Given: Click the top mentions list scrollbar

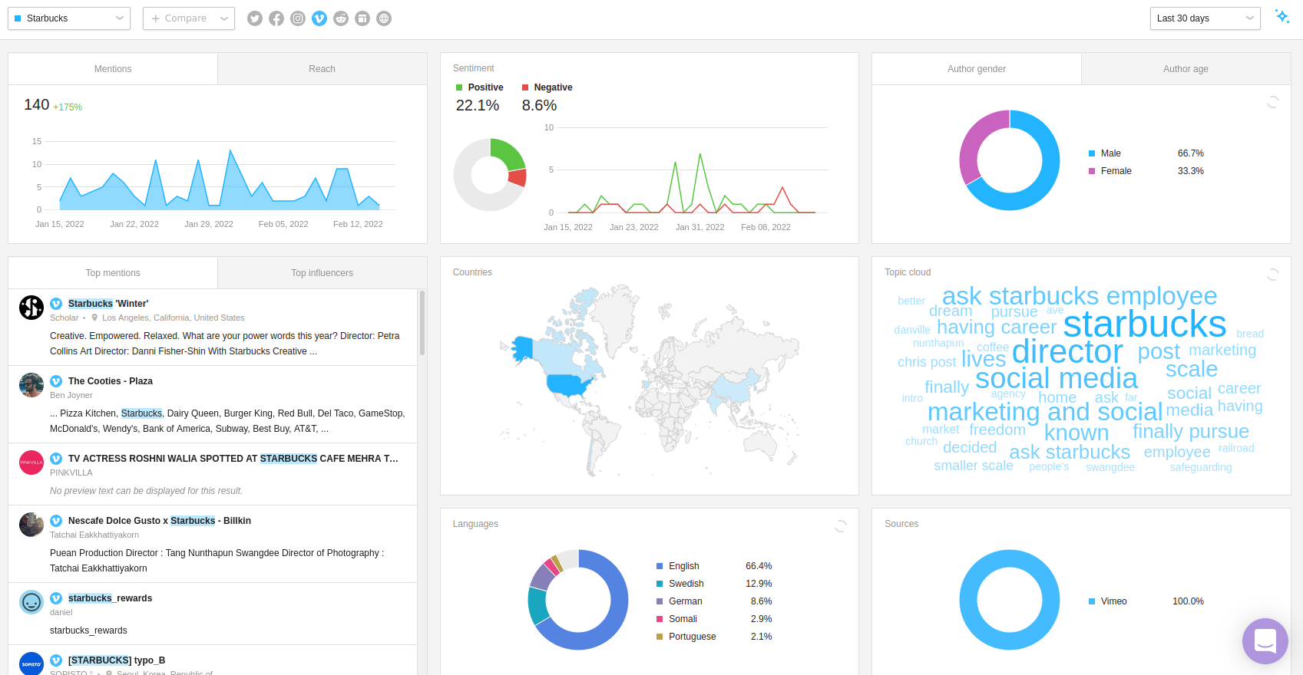Looking at the screenshot, I should 422,322.
